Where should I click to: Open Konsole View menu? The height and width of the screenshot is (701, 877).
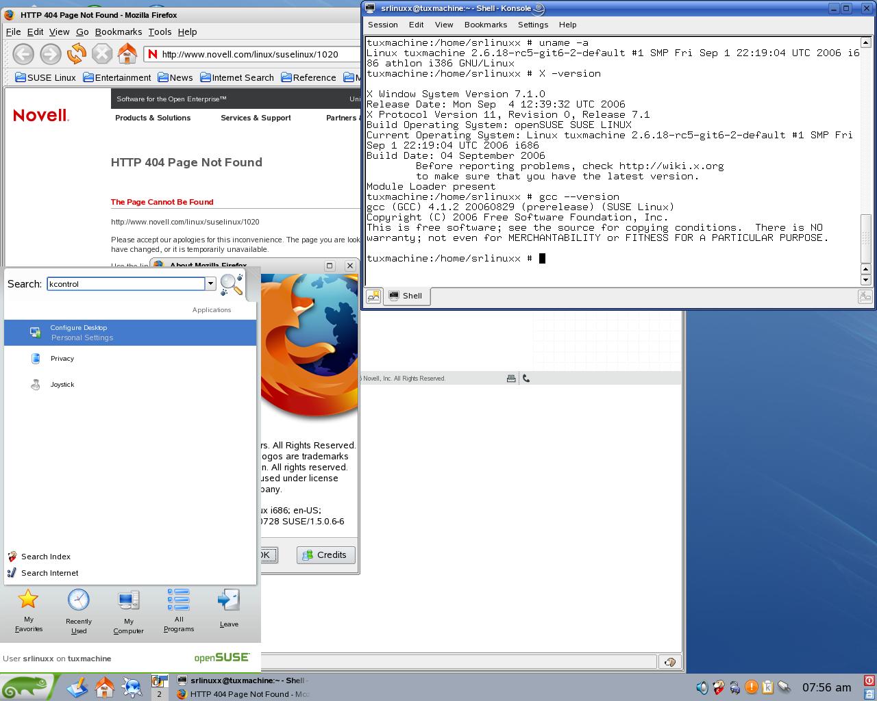tap(444, 25)
